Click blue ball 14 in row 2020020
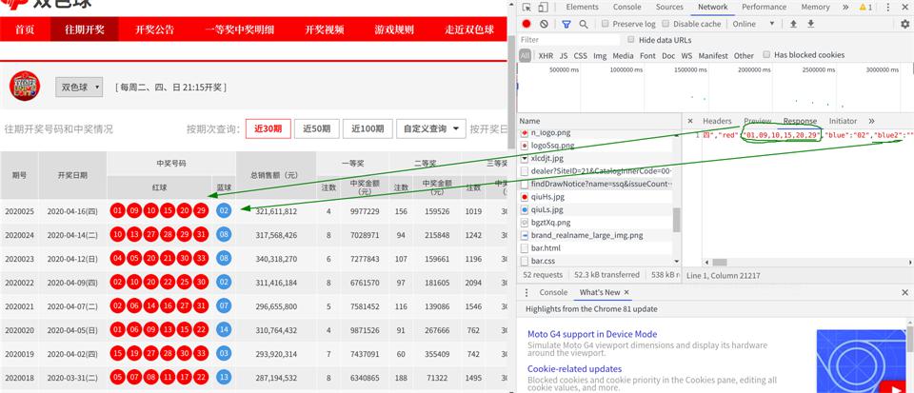Screen dimensions: 914x393 click(x=224, y=330)
